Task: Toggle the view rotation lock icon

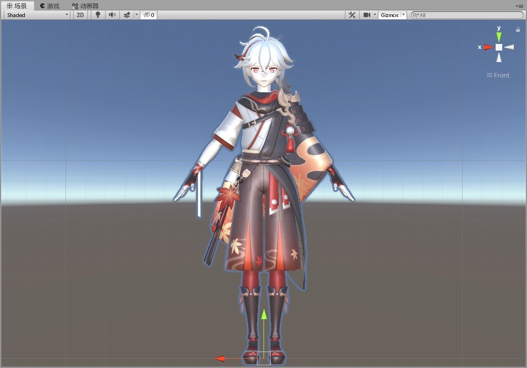Action: tap(518, 30)
